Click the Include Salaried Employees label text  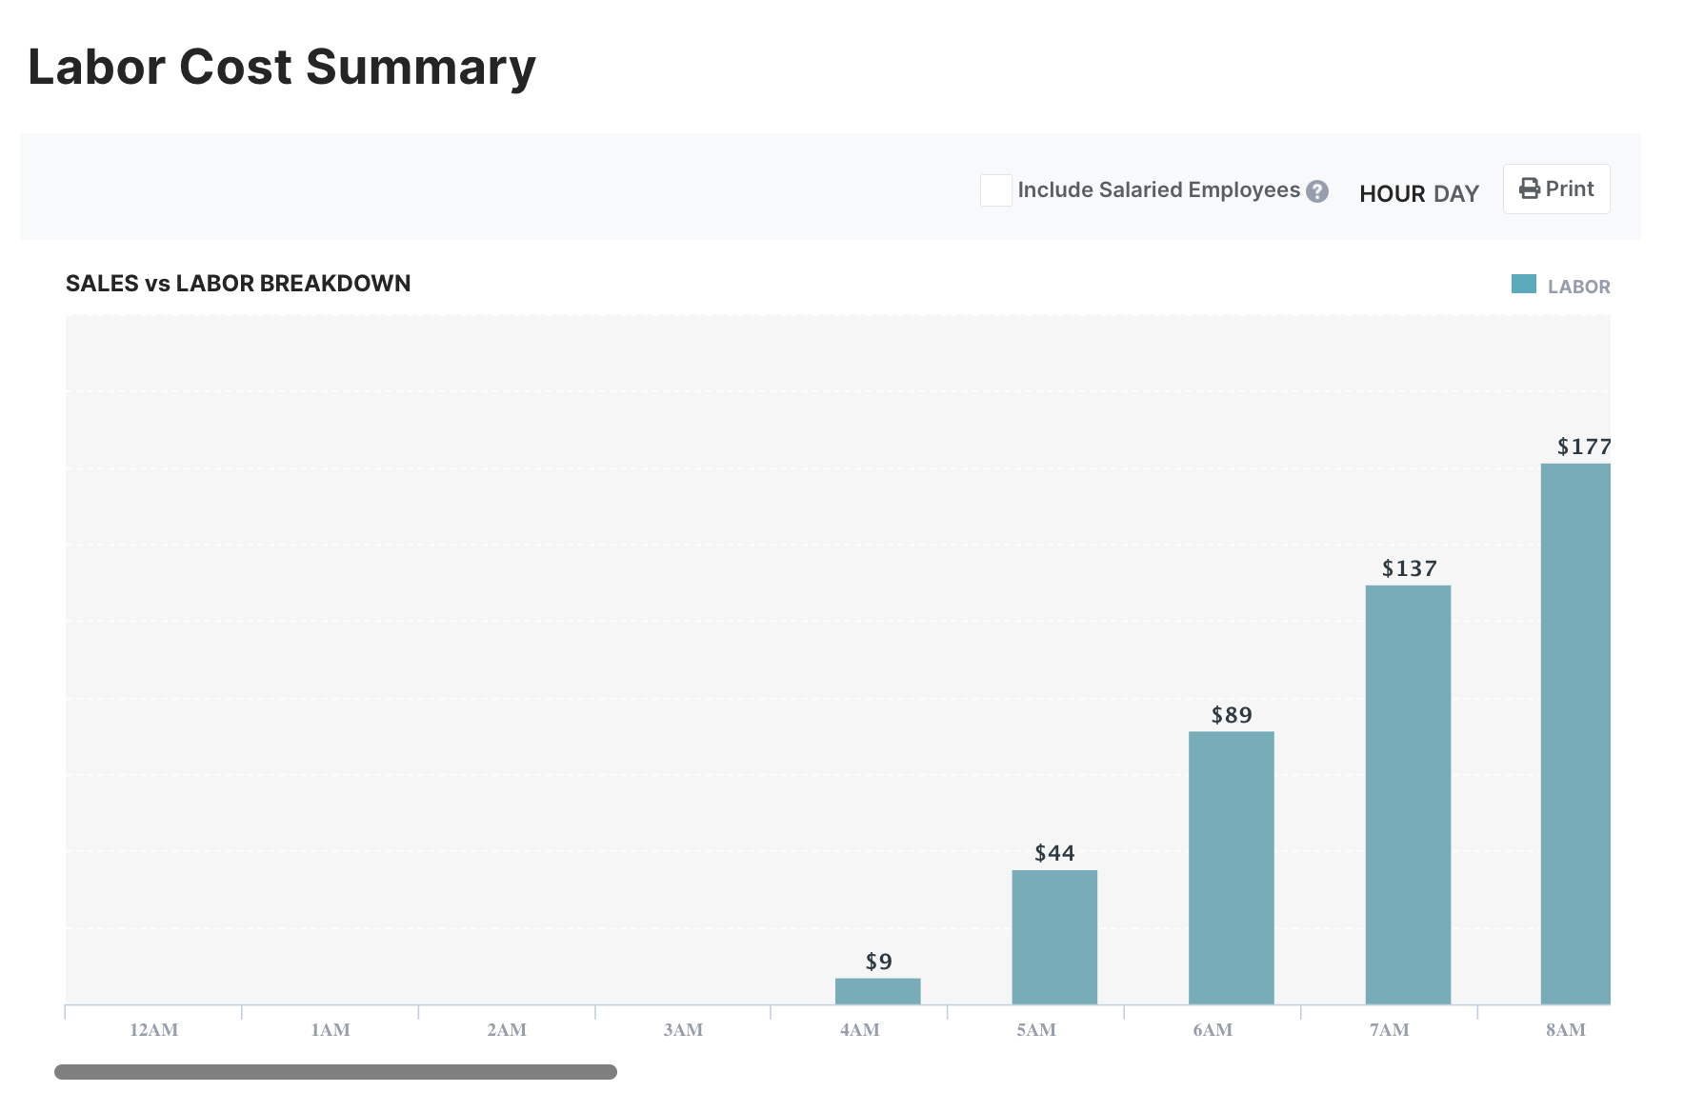(1158, 189)
